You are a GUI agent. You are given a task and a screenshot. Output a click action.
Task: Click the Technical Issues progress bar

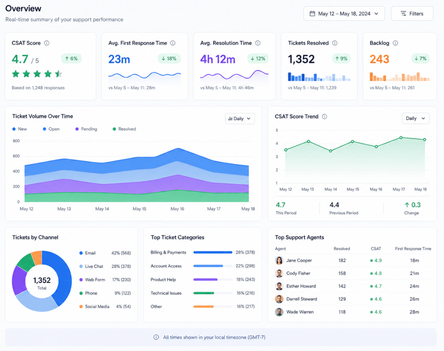pyautogui.click(x=213, y=293)
